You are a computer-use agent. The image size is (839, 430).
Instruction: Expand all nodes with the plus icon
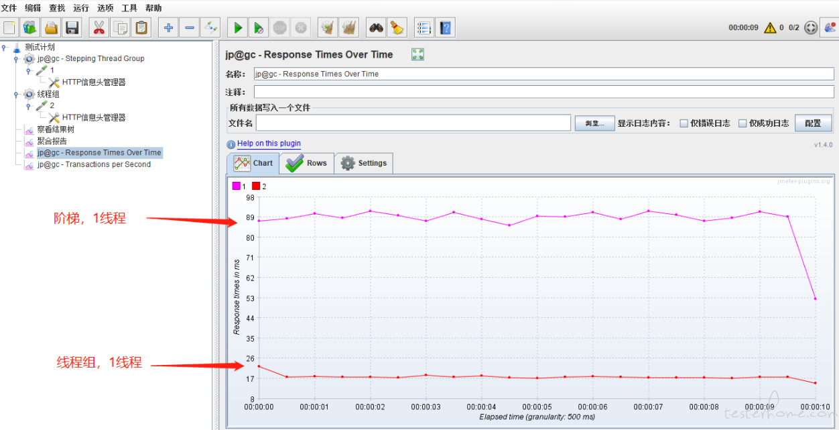point(169,28)
